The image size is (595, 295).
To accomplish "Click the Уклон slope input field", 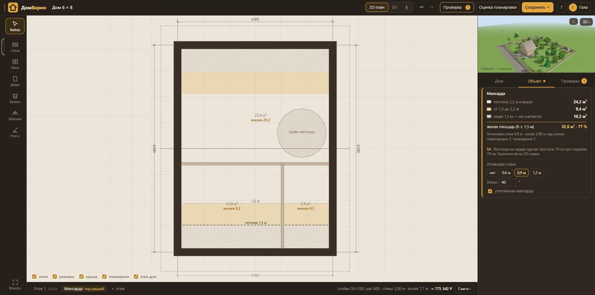I will pyautogui.click(x=508, y=182).
